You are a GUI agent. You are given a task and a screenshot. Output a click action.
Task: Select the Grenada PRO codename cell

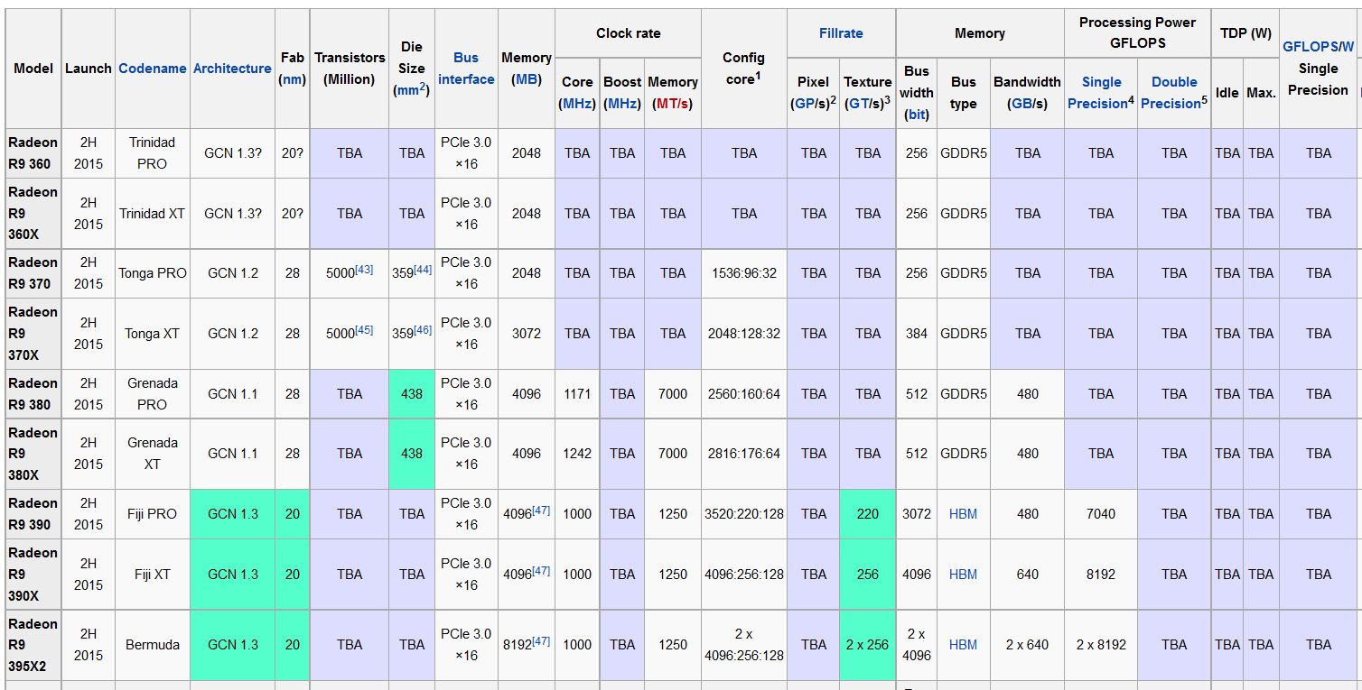pyautogui.click(x=152, y=394)
